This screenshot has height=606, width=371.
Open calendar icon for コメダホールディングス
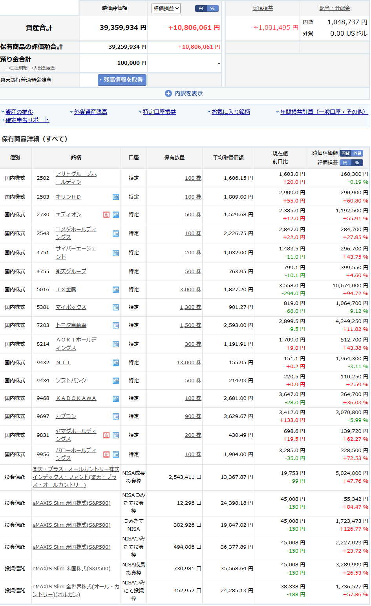coord(116,234)
